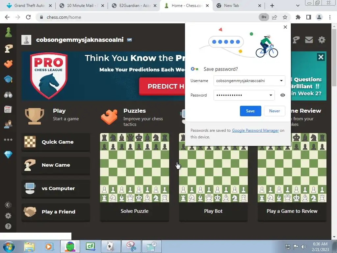
Task: Open the News newspaper sidebar icon
Action: (x=8, y=109)
